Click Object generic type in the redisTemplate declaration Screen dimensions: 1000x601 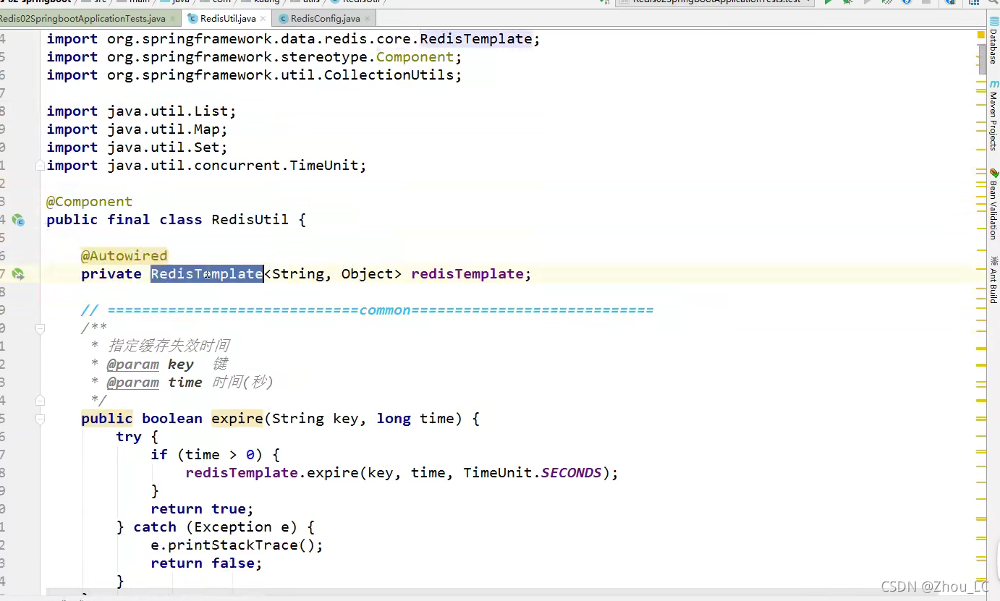pos(367,274)
